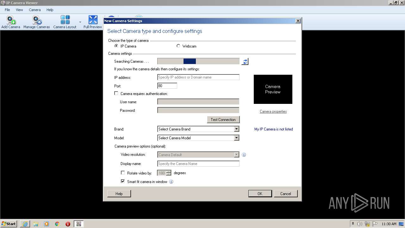
Task: Select the IP Camera radio option
Action: point(116,46)
